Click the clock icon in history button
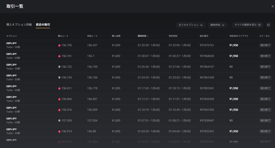275x148 pixels. (259, 25)
